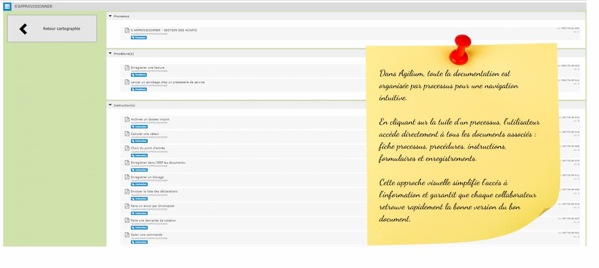Click the Retour cartographie back arrow

(x=23, y=29)
